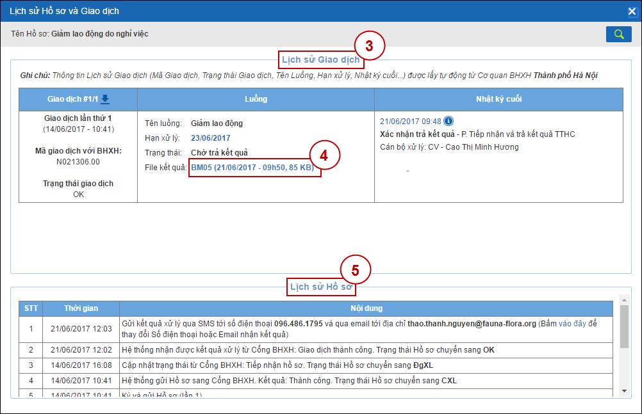Click status text Chờ trả kết quả
Image resolution: width=642 pixels, height=414 pixels.
click(x=219, y=152)
